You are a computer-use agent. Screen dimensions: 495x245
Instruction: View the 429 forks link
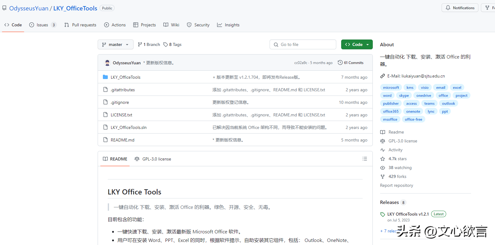(x=394, y=176)
